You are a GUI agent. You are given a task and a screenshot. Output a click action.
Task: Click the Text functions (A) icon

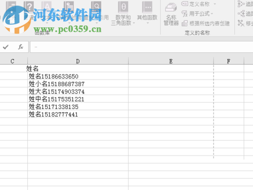click(x=47, y=7)
